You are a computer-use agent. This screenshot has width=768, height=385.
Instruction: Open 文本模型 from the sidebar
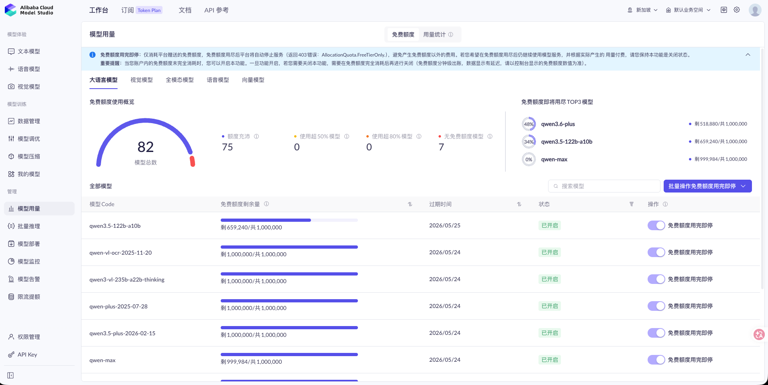tap(39, 51)
